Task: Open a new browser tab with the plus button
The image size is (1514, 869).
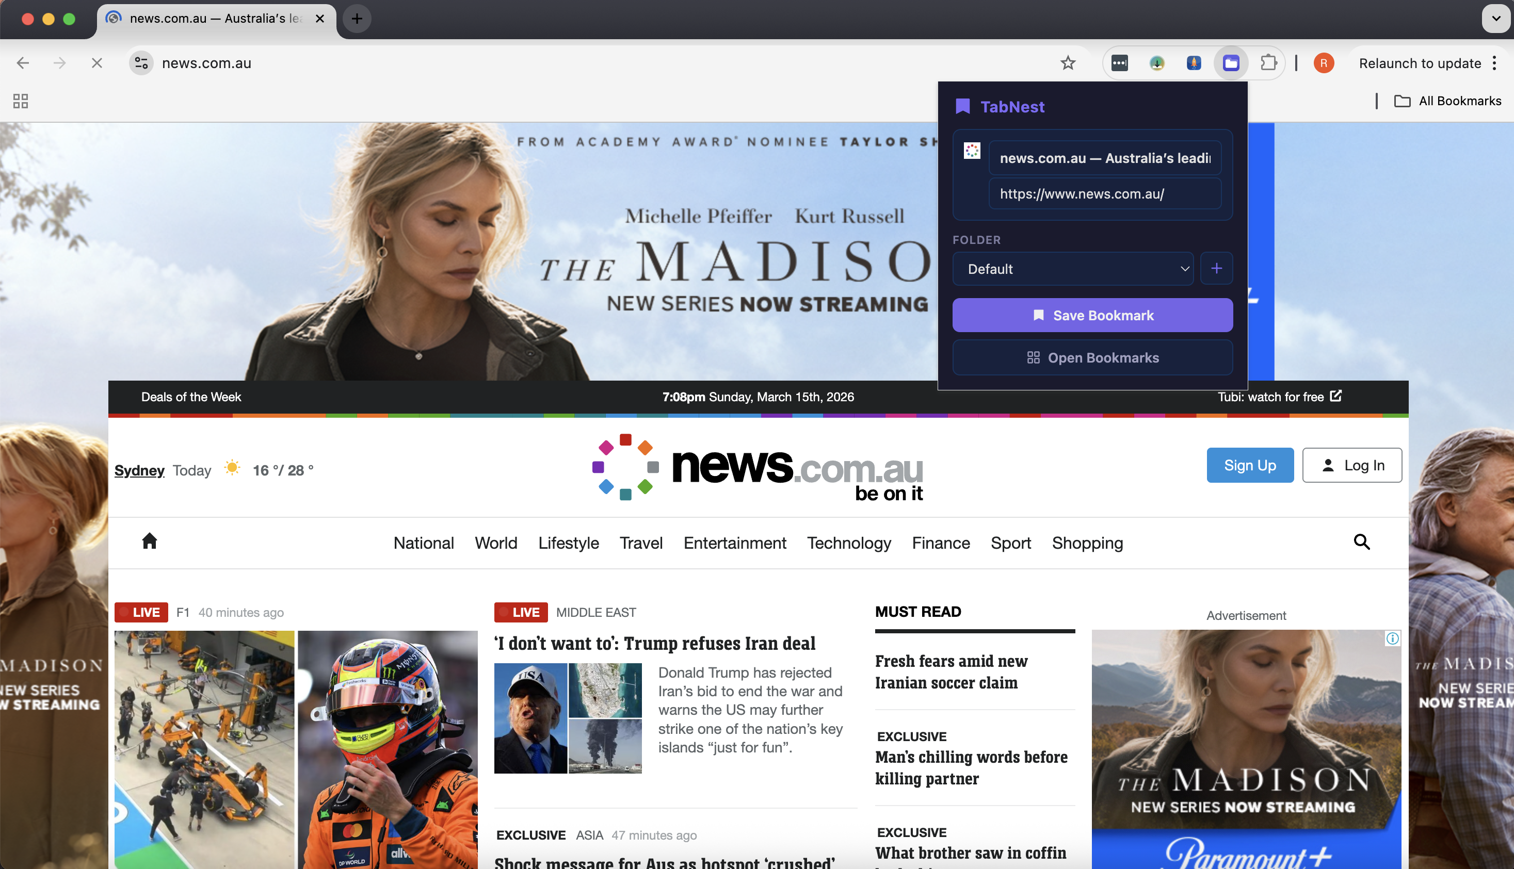Action: pos(357,19)
